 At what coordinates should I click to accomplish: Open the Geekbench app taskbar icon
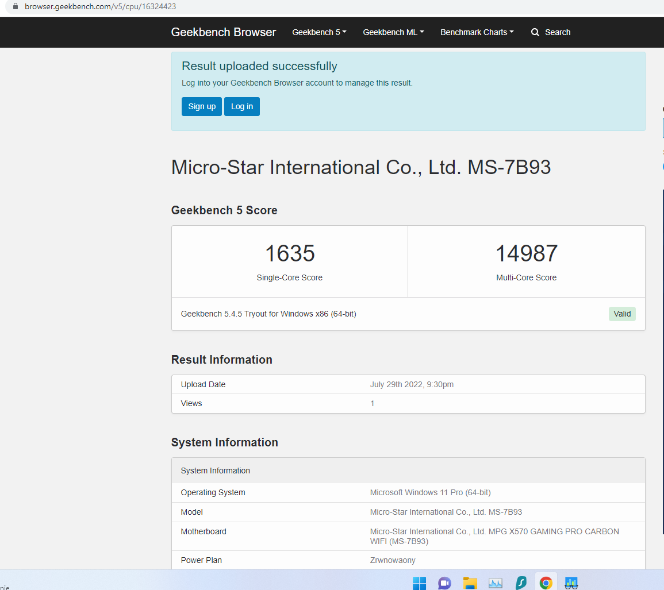point(571,583)
